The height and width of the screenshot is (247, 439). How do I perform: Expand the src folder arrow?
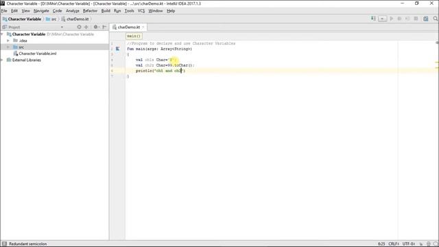pyautogui.click(x=8, y=47)
